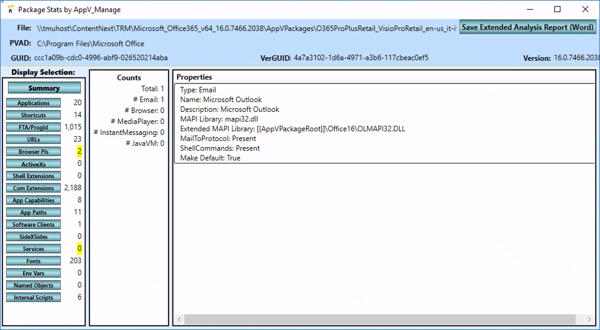Show Com Extensions entries
Screen dimensions: 600x330
coord(33,188)
